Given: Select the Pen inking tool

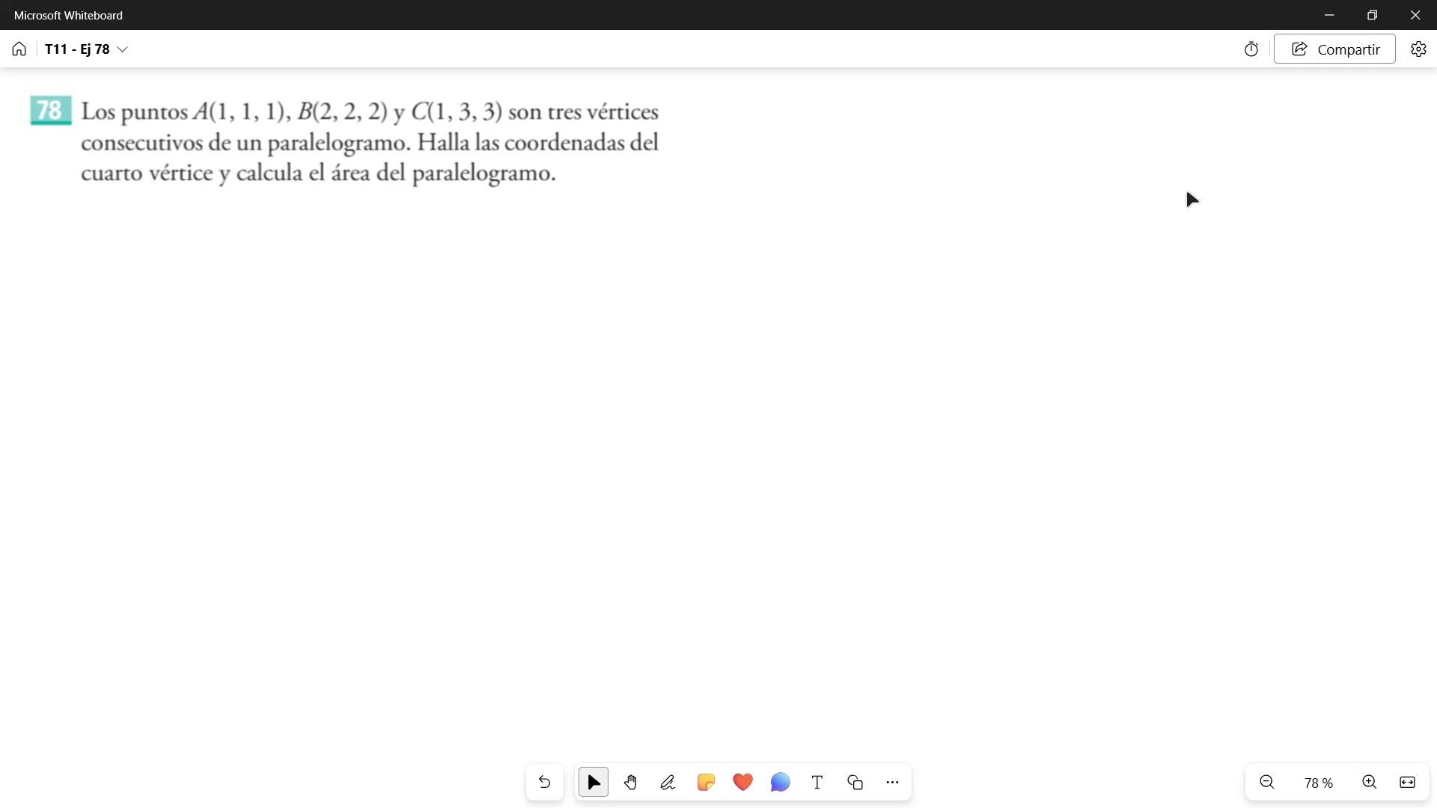Looking at the screenshot, I should point(668,783).
